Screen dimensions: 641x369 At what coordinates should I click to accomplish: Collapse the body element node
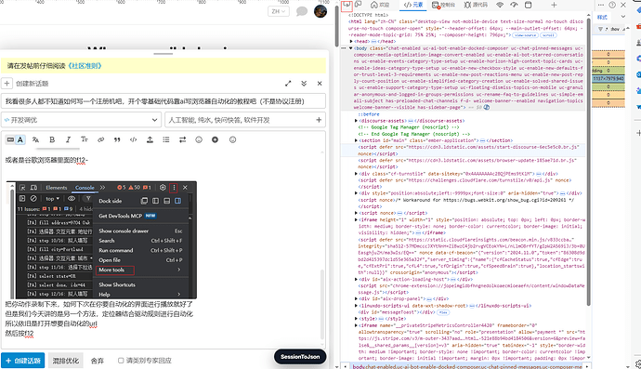coord(351,48)
